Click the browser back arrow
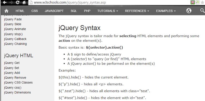The height and width of the screenshot is (101, 205). pos(5,2)
